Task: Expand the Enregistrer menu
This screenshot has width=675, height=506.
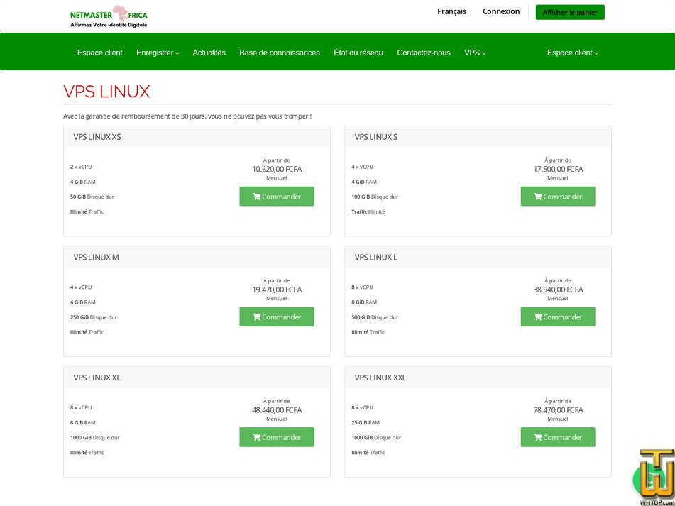Action: 158,53
